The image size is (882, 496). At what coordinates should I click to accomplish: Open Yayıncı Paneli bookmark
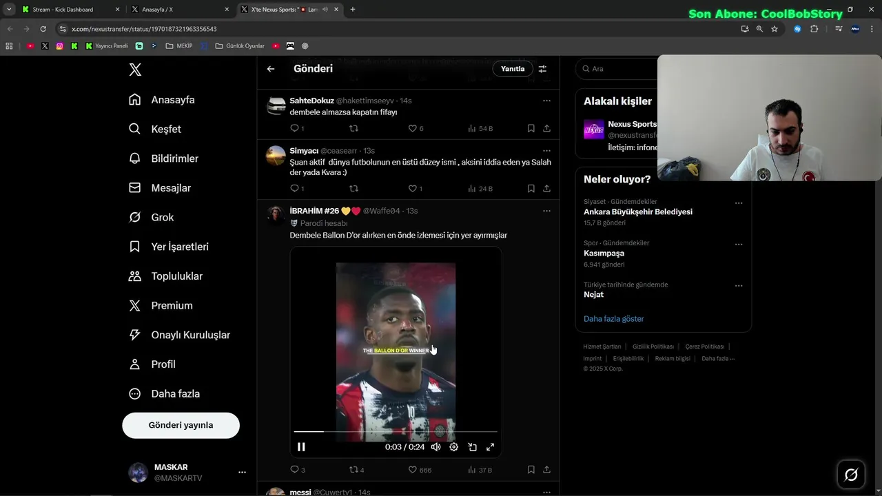tap(107, 46)
